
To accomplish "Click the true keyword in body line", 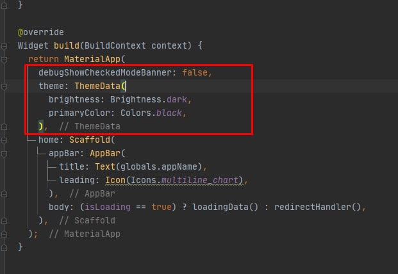I will (161, 207).
